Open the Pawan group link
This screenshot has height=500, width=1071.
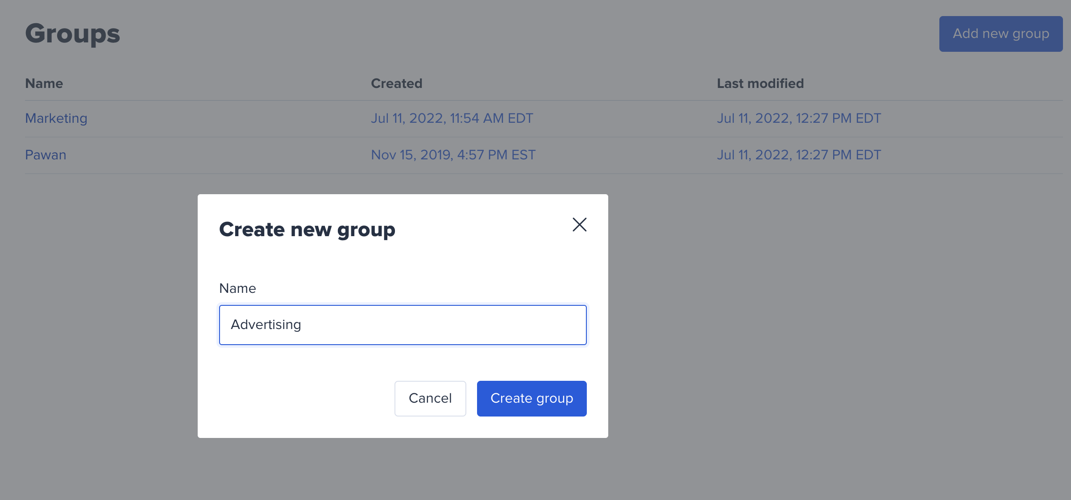(x=46, y=155)
